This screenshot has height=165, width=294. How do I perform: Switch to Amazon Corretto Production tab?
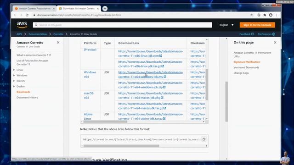(35, 9)
